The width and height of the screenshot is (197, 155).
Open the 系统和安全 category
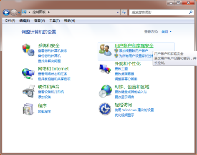[x=49, y=45]
